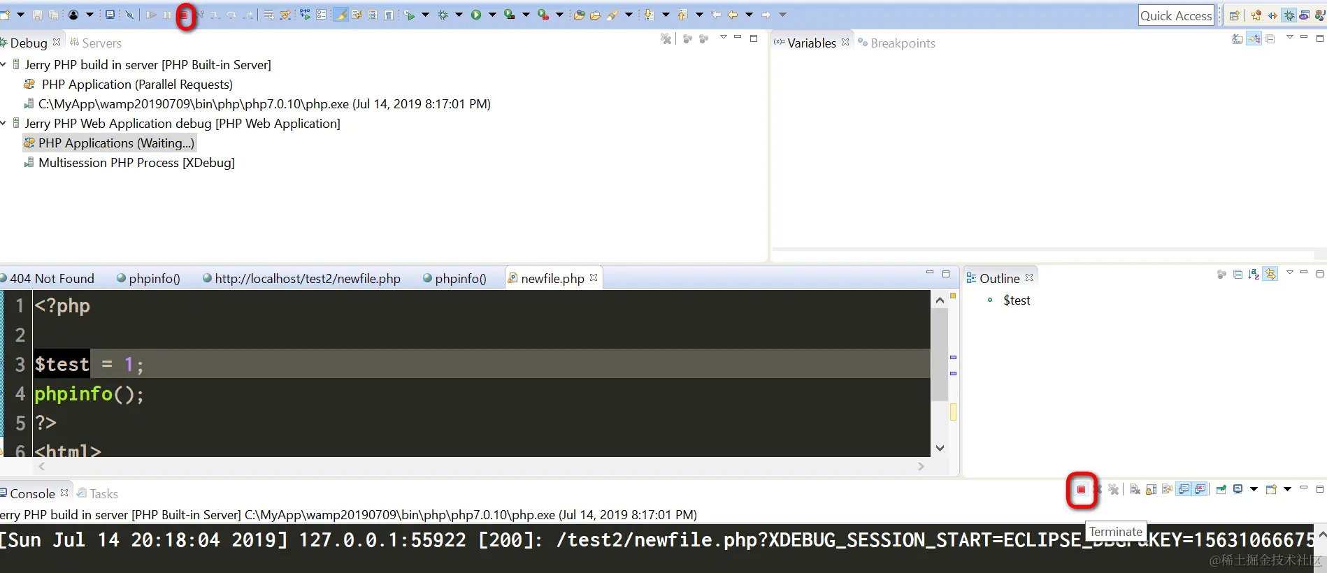1327x573 pixels.
Task: Click the Step Return icon in the toolbar
Action: (248, 15)
